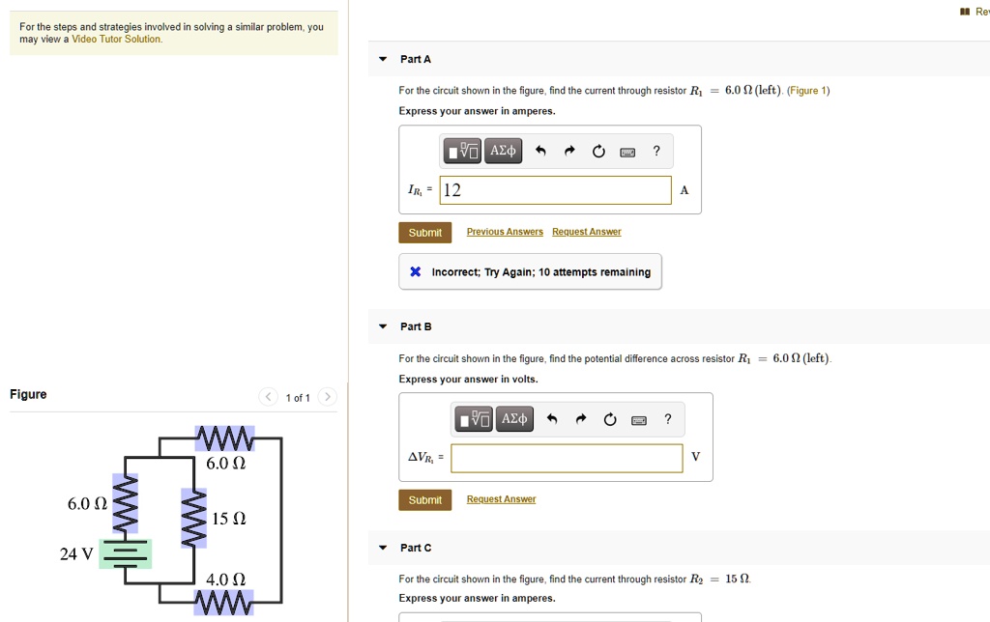Open Greek symbols ΑΣΦ palette in Part A
Image resolution: width=990 pixels, height=622 pixels.
[503, 151]
